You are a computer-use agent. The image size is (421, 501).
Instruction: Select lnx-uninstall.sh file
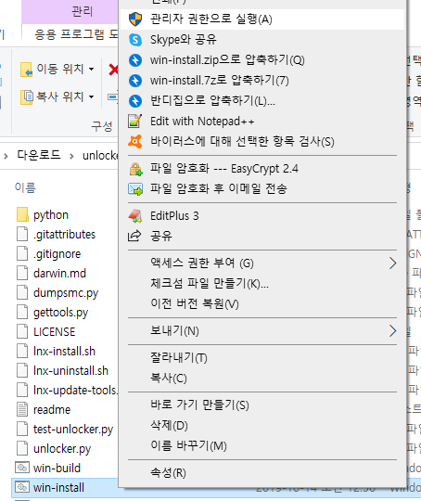click(63, 371)
